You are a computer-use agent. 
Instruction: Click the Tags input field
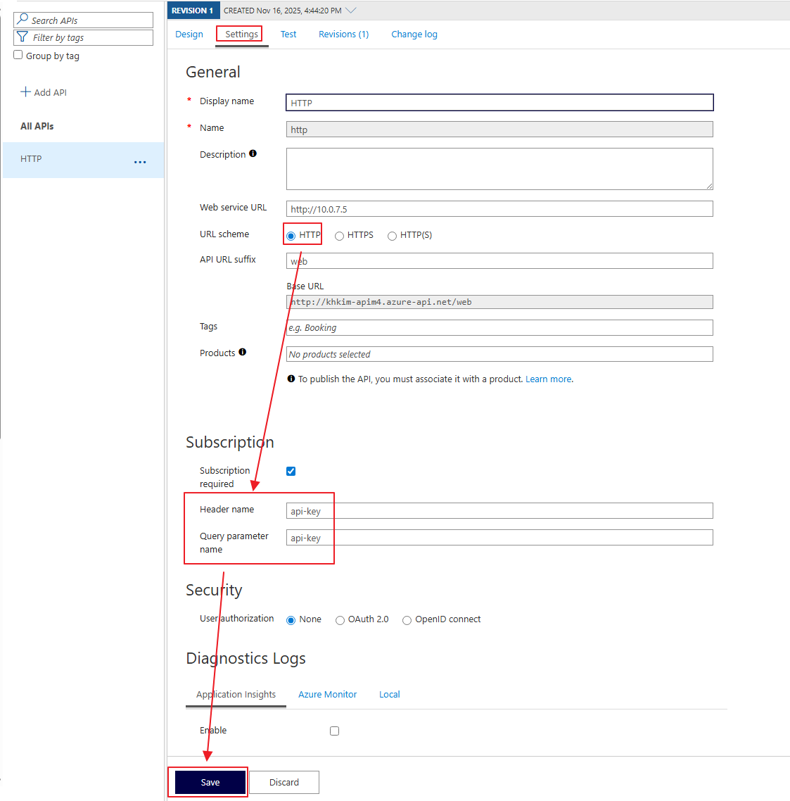pyautogui.click(x=499, y=327)
